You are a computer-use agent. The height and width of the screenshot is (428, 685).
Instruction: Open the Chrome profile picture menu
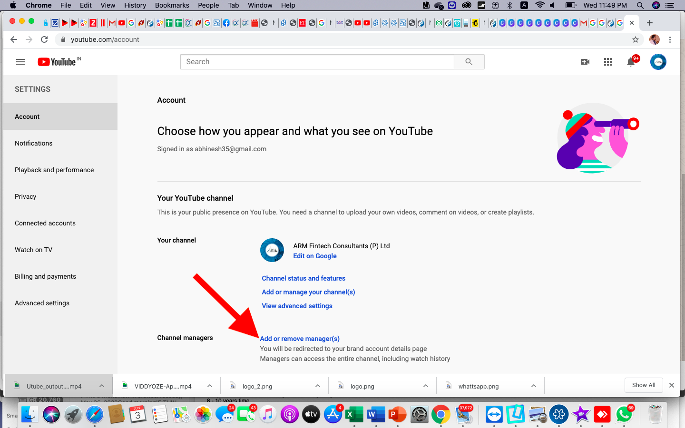pyautogui.click(x=655, y=39)
